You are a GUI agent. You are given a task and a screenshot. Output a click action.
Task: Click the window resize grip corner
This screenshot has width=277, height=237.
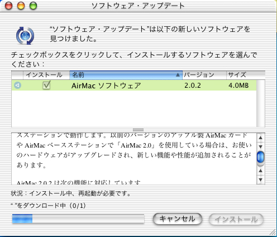coord(273,233)
